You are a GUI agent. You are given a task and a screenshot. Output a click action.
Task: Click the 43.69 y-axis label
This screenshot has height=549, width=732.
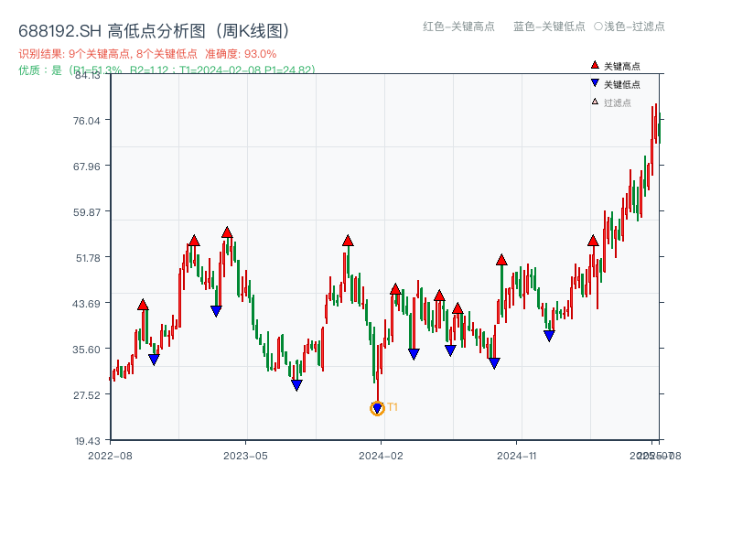[86, 304]
